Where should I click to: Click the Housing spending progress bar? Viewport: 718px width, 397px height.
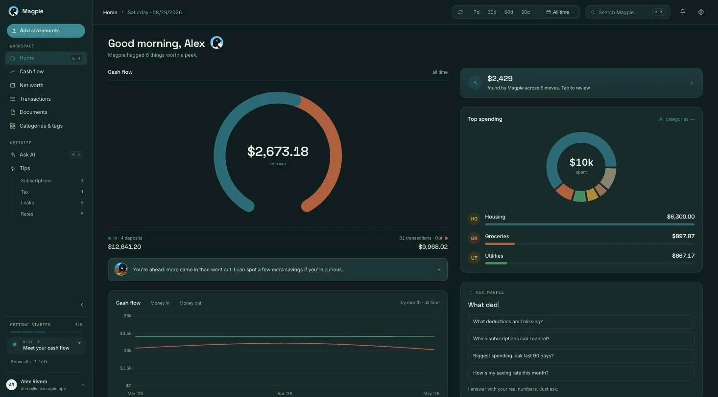pyautogui.click(x=590, y=224)
